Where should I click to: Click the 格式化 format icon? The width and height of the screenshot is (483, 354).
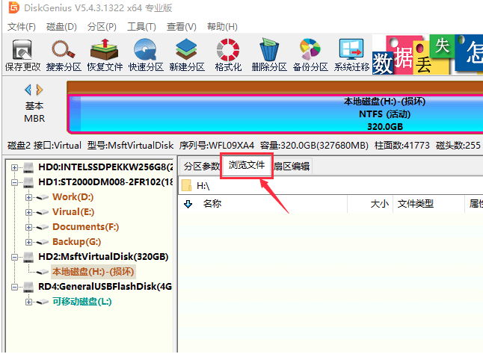pyautogui.click(x=228, y=55)
